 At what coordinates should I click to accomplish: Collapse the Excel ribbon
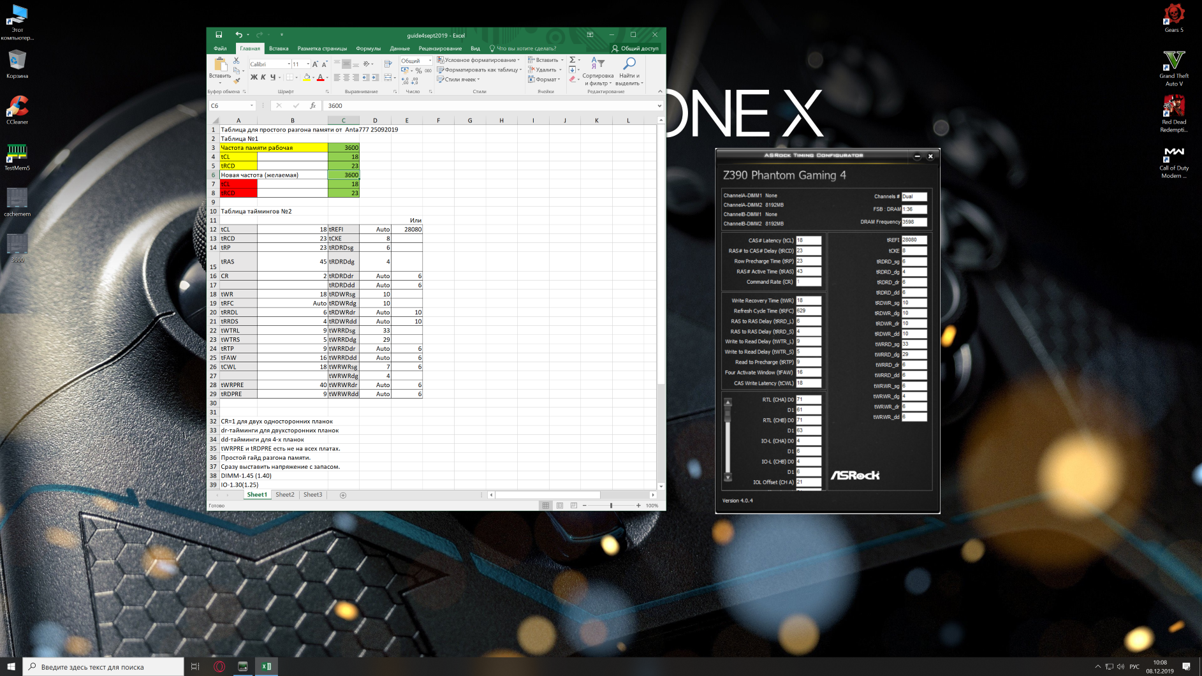[660, 91]
